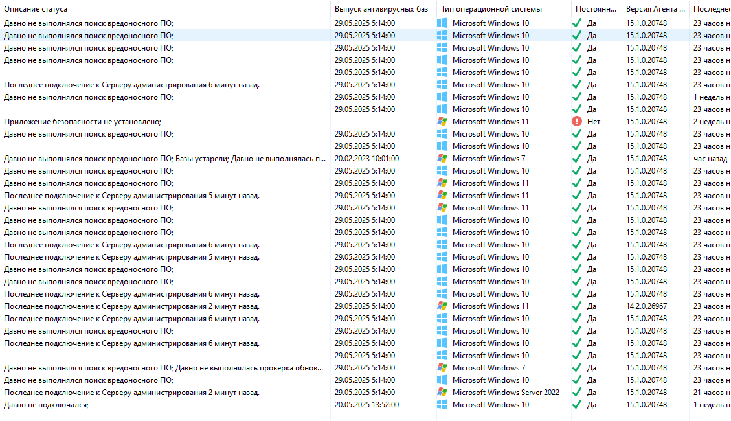731x421 pixels.
Task: Sort by the Описание статуса column header
Action: 36,9
